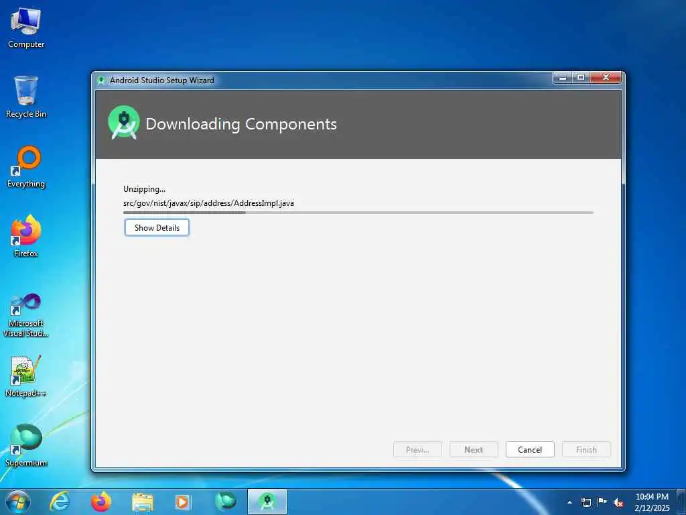This screenshot has width=686, height=515.
Task: Click the AddressImpl.java file path text
Action: (x=209, y=203)
